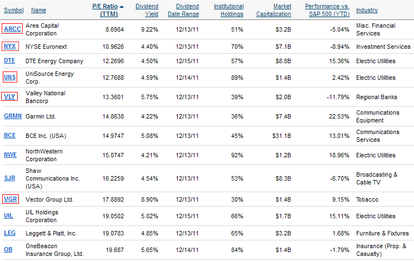Select the Leggett & Platt, Inc. name
414x262 pixels.
click(51, 234)
